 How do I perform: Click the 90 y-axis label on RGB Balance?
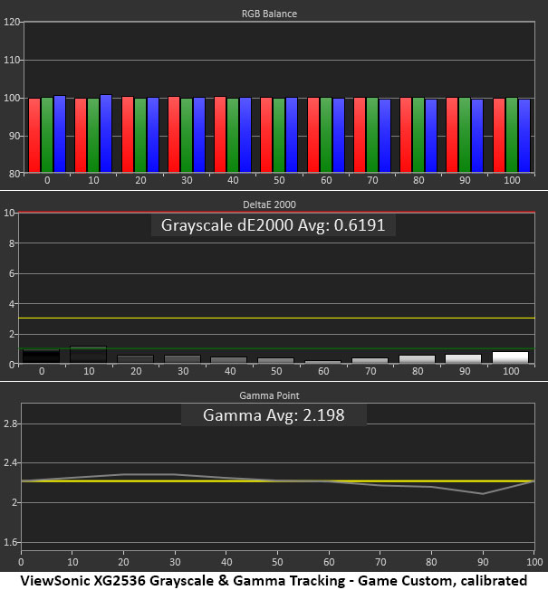[14, 136]
